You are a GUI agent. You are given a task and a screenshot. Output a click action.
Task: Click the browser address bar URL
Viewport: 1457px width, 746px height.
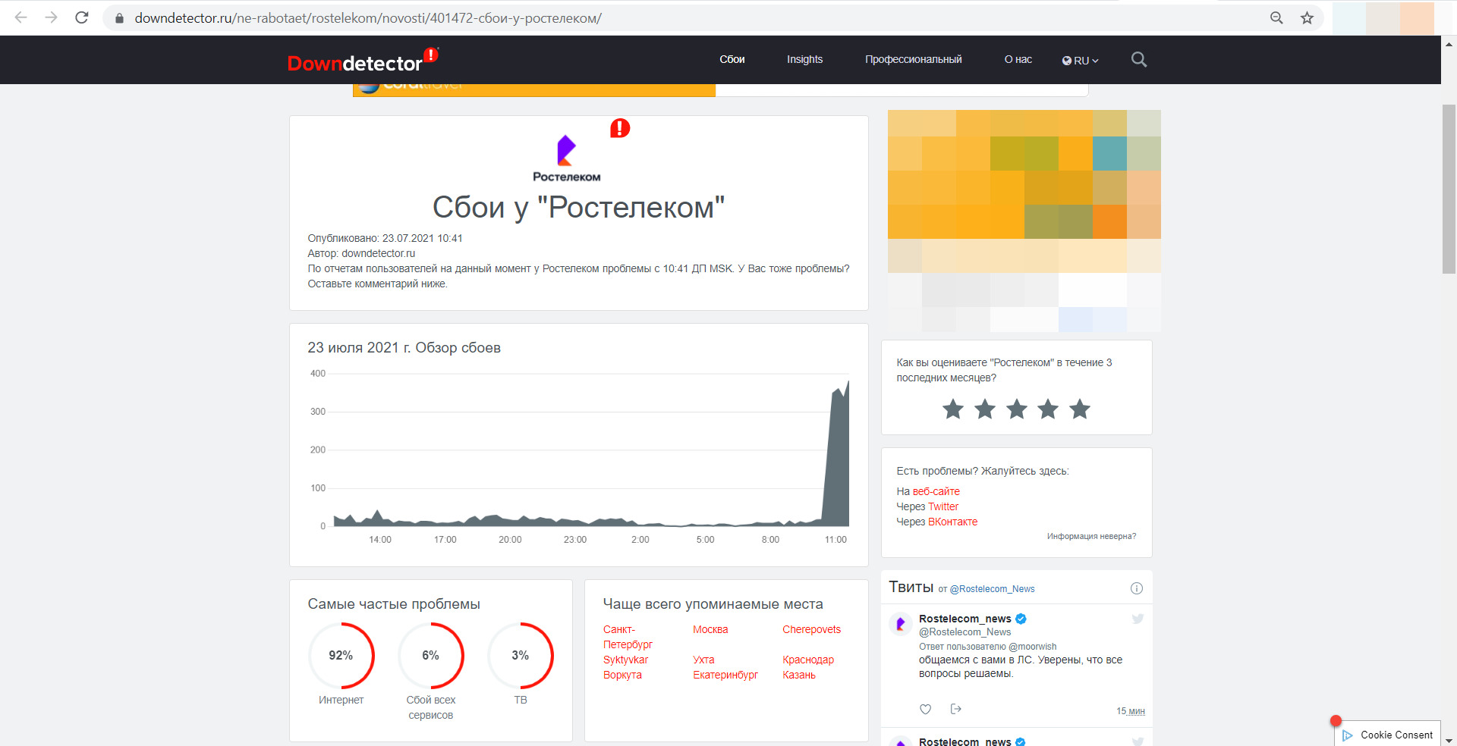pos(368,18)
